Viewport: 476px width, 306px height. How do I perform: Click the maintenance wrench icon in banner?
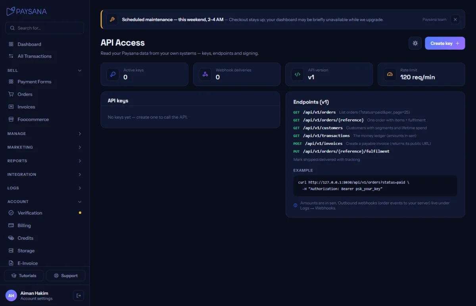(x=112, y=19)
